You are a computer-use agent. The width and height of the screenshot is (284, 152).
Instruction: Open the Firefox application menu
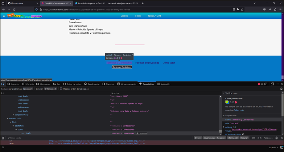(x=280, y=10)
